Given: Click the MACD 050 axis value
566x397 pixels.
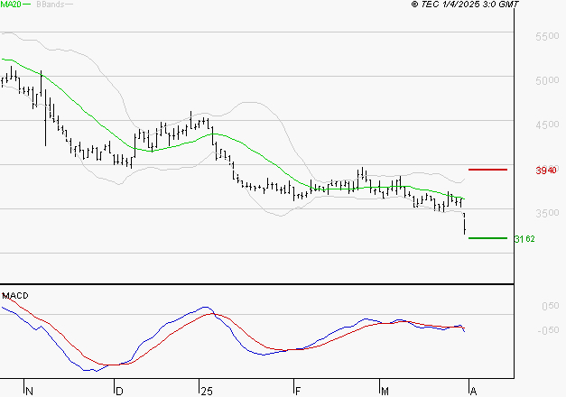Looking at the screenshot, I should point(550,307).
